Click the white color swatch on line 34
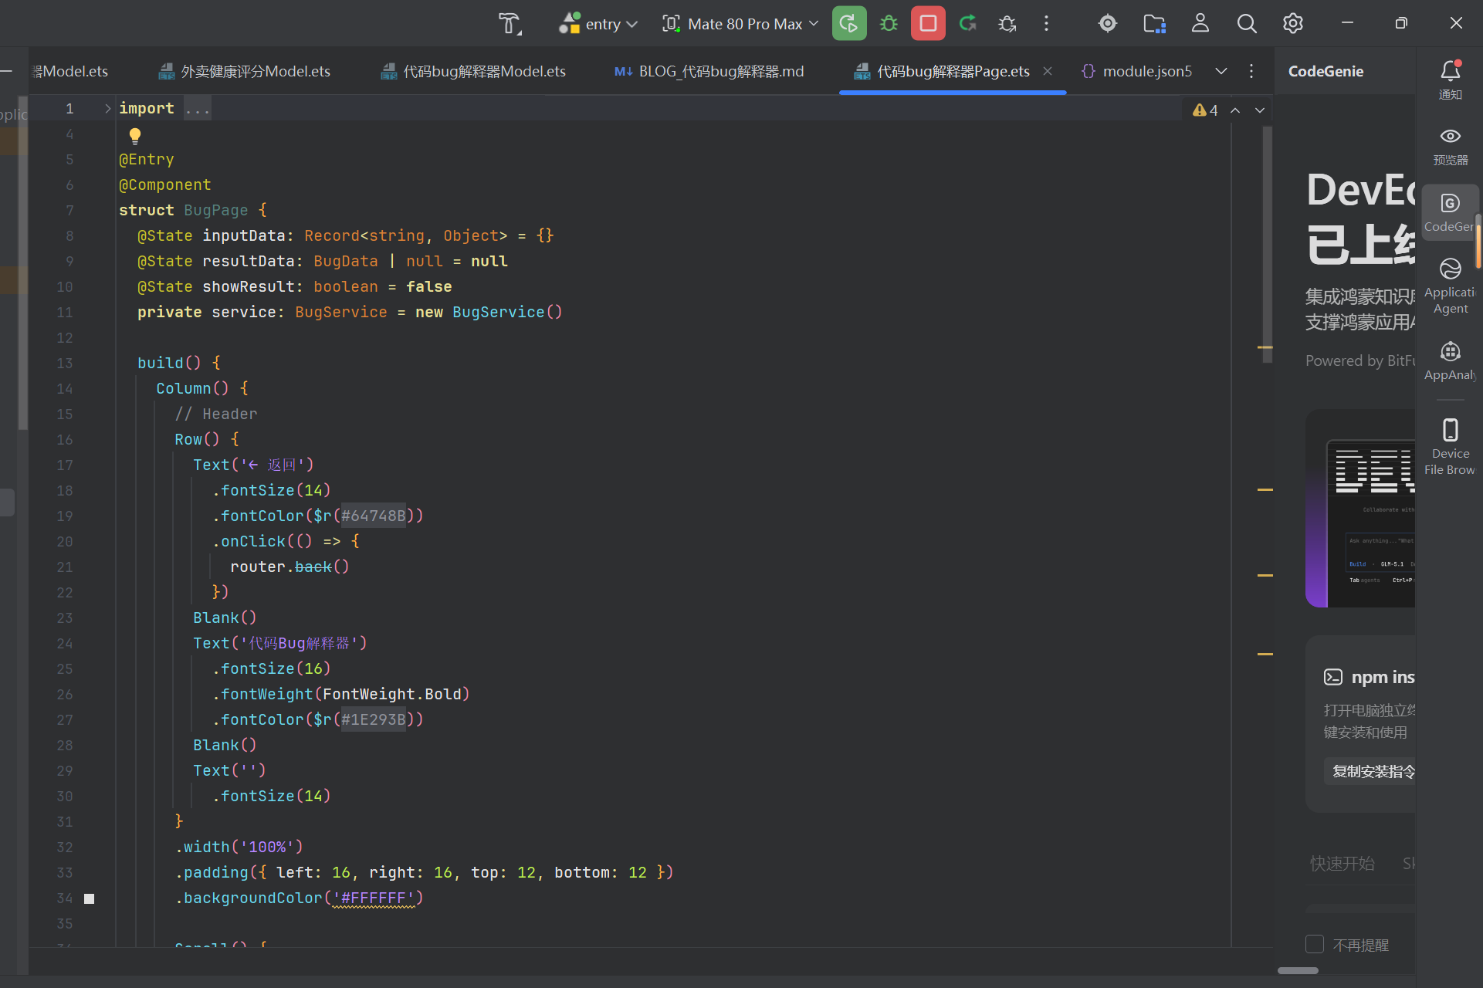 tap(90, 898)
